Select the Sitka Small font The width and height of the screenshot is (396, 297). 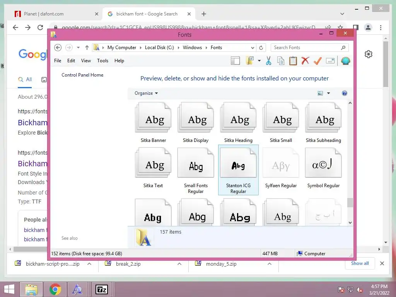281,123
